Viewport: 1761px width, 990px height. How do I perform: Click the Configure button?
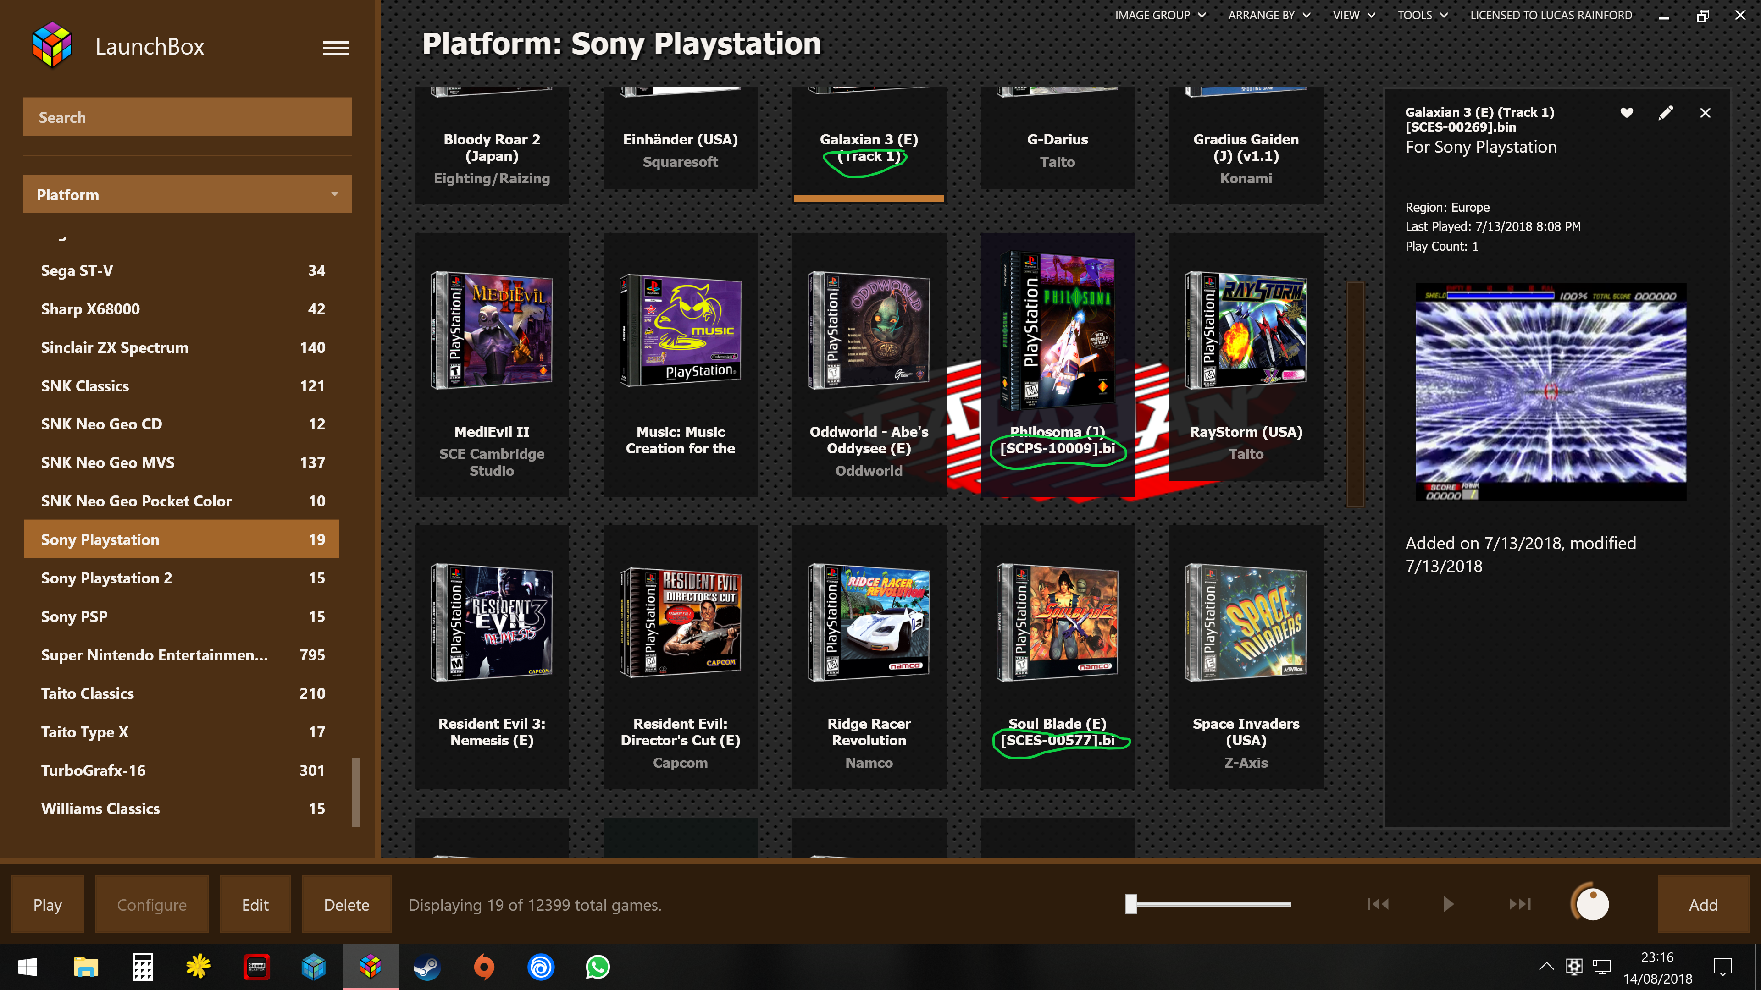(x=151, y=904)
